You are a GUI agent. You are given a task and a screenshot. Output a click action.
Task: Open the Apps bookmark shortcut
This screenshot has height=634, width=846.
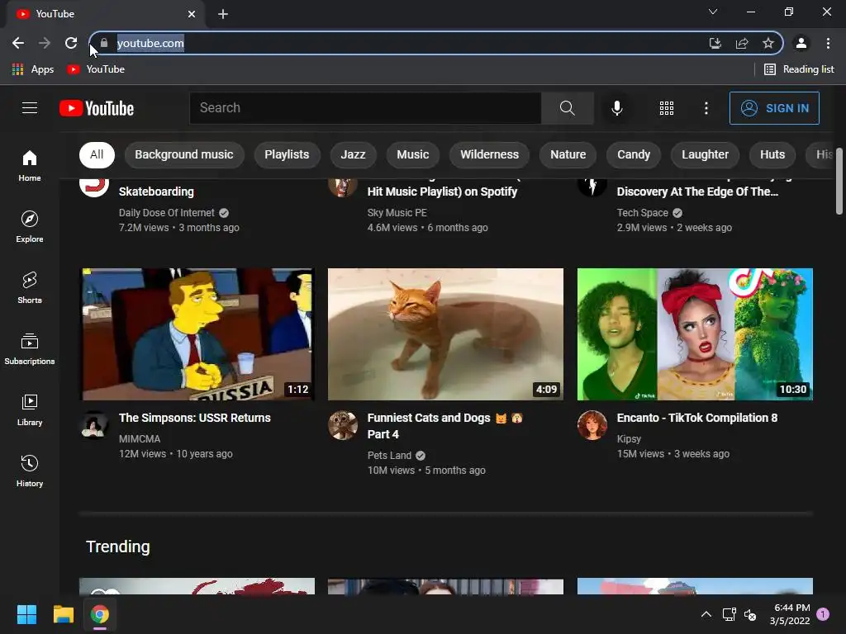pos(33,69)
